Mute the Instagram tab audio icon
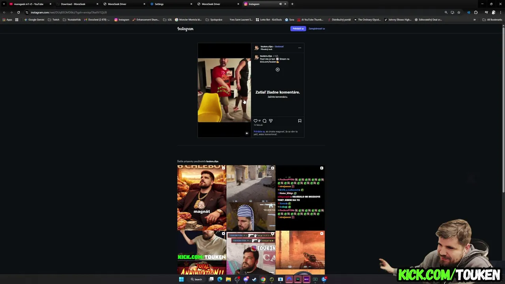Screen dimensions: 505x284 [281, 4]
